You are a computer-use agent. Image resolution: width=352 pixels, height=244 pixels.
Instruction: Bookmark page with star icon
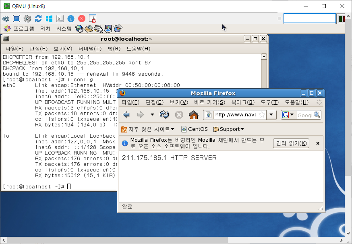[x=261, y=115]
